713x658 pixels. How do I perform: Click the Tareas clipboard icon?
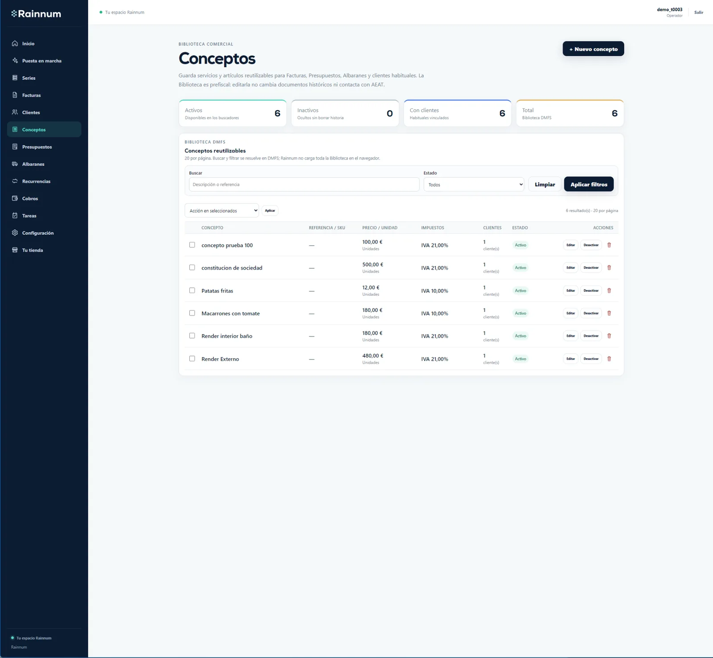point(15,216)
